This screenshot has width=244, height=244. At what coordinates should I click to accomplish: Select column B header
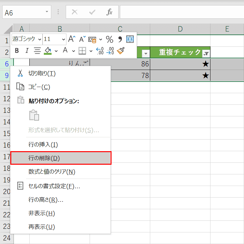(x=60, y=29)
